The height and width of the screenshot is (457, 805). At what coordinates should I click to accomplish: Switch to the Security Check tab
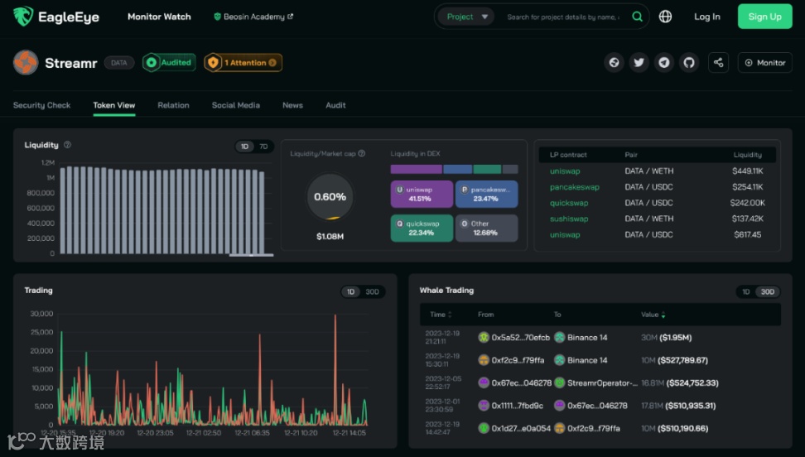tap(41, 105)
